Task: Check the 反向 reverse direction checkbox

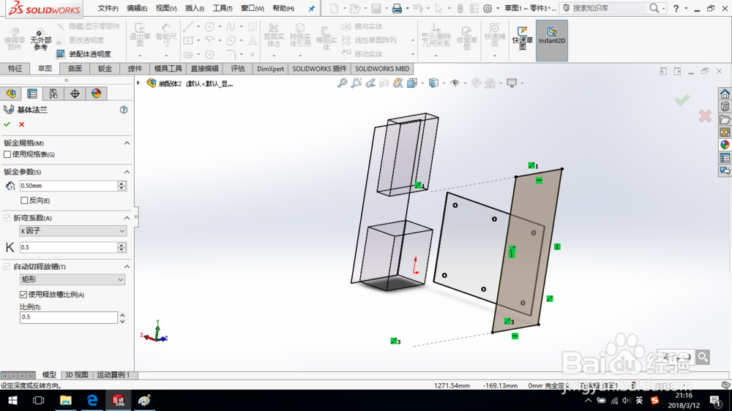Action: point(24,200)
